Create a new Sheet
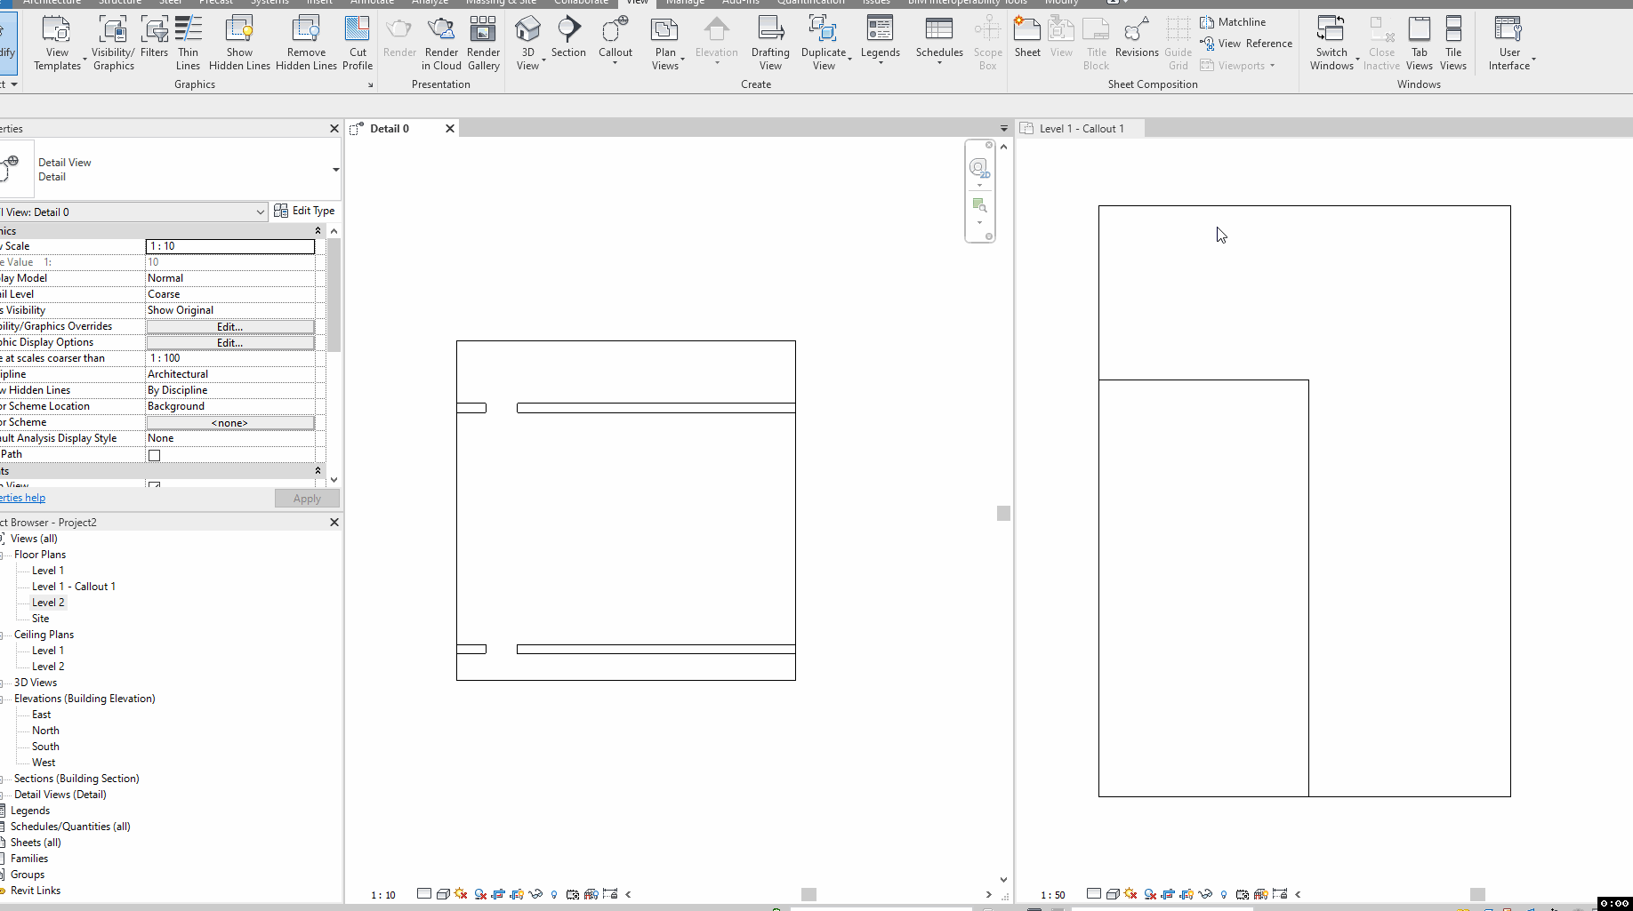This screenshot has height=911, width=1633. 1027,37
